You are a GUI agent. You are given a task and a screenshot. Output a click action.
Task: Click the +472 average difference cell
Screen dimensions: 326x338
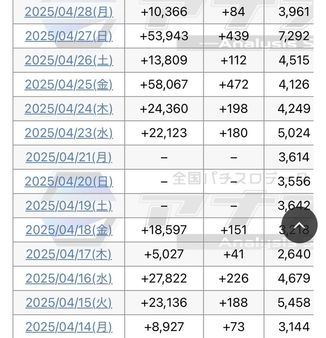234,84
